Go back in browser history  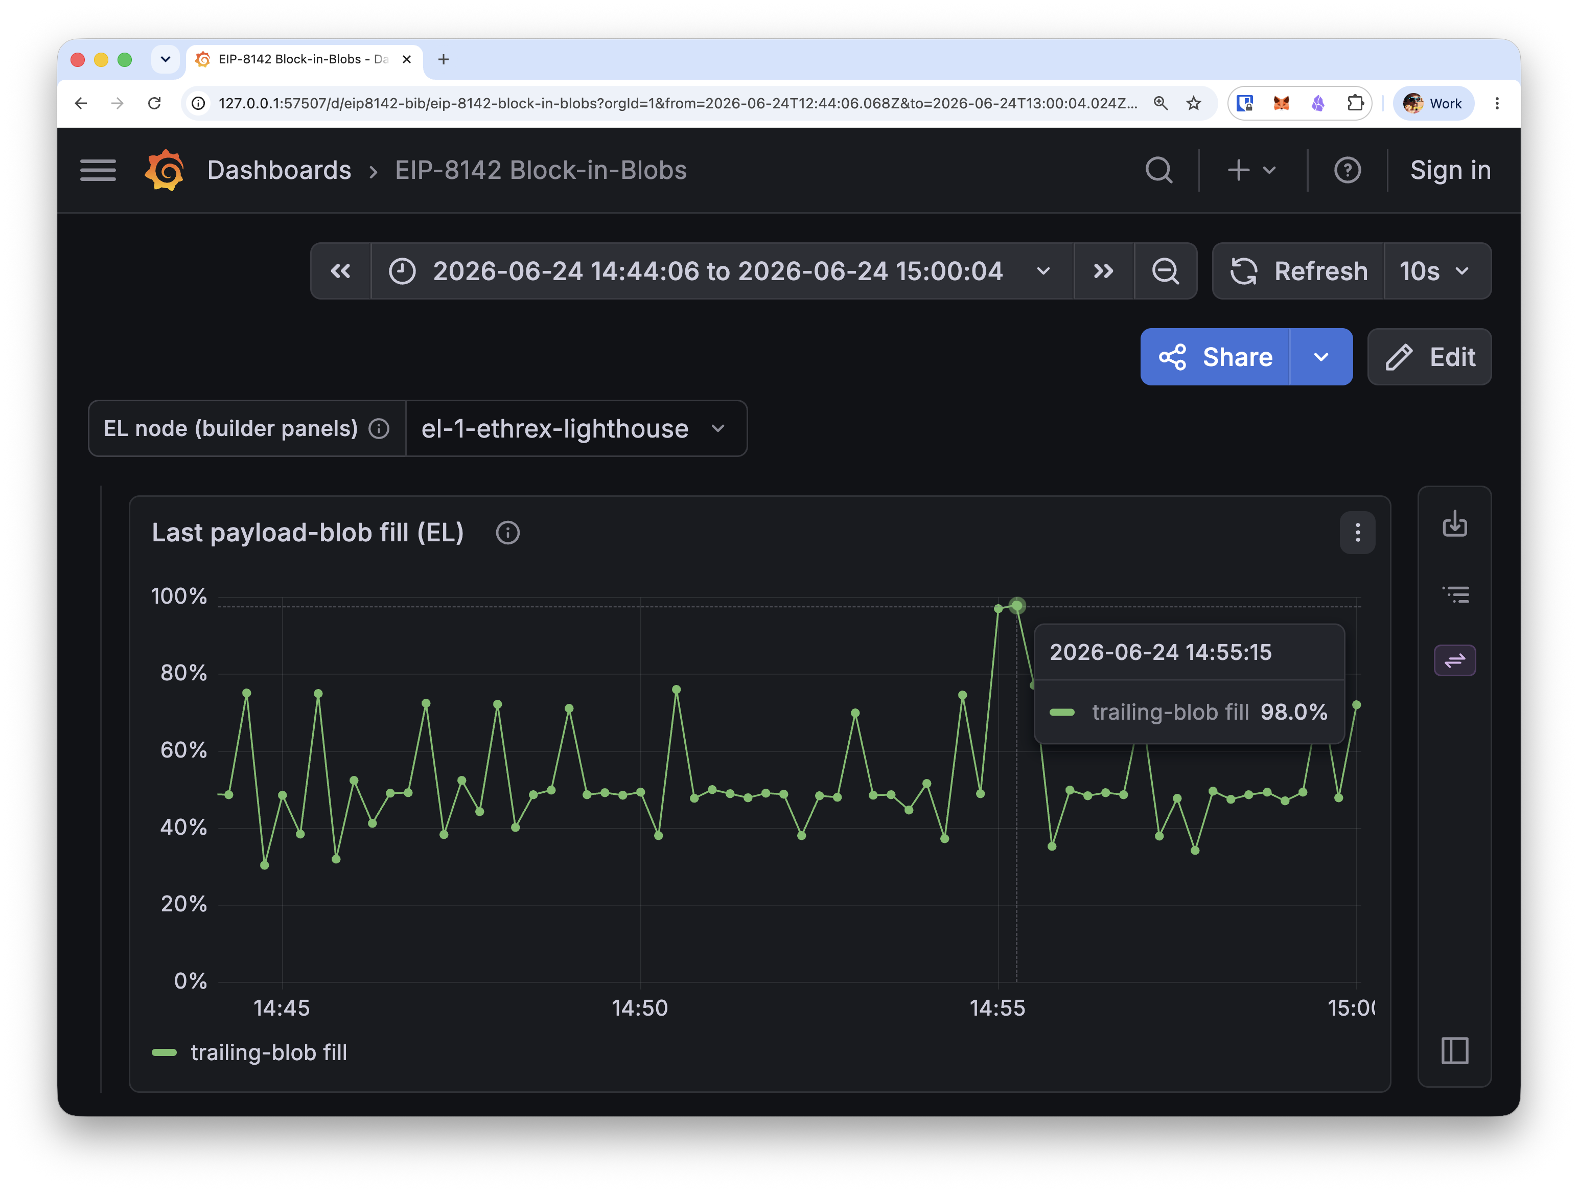[81, 103]
